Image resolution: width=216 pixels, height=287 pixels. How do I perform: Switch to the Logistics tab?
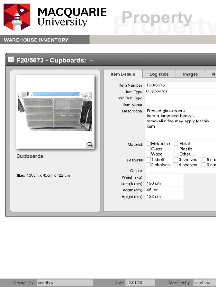pos(159,74)
